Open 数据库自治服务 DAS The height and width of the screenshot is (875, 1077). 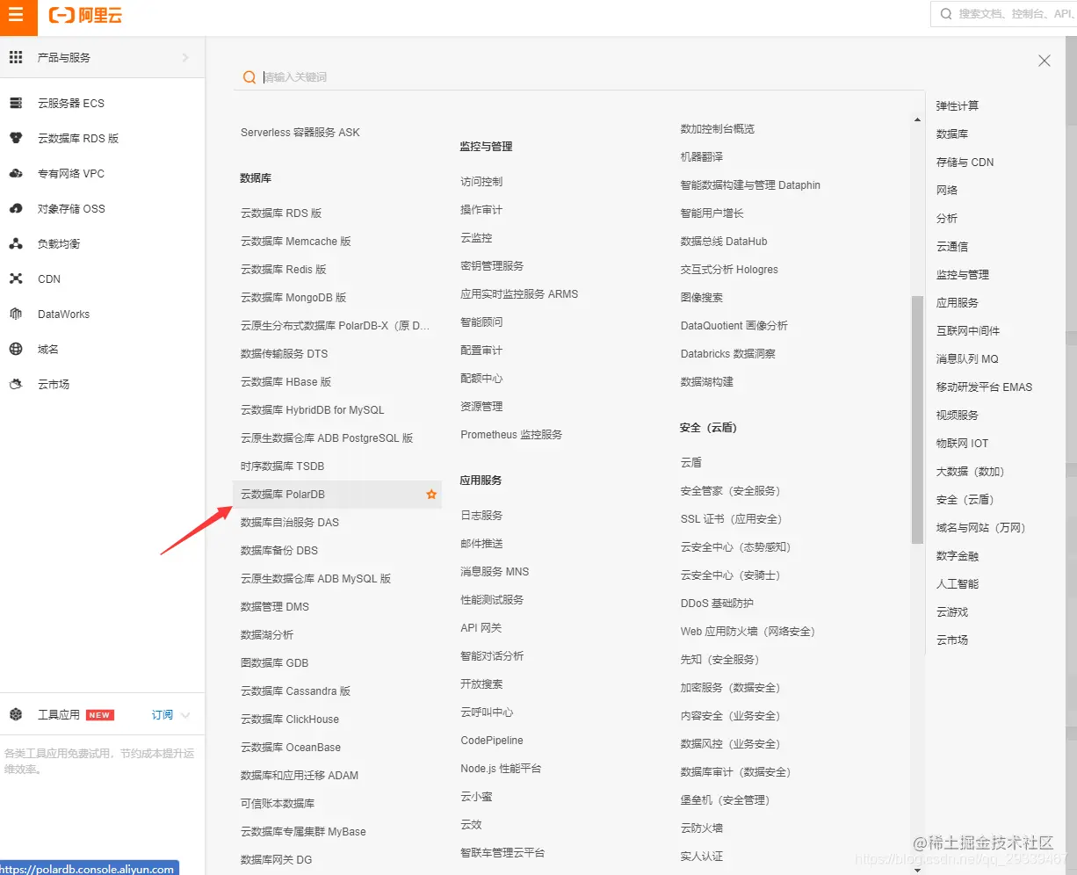(x=290, y=523)
